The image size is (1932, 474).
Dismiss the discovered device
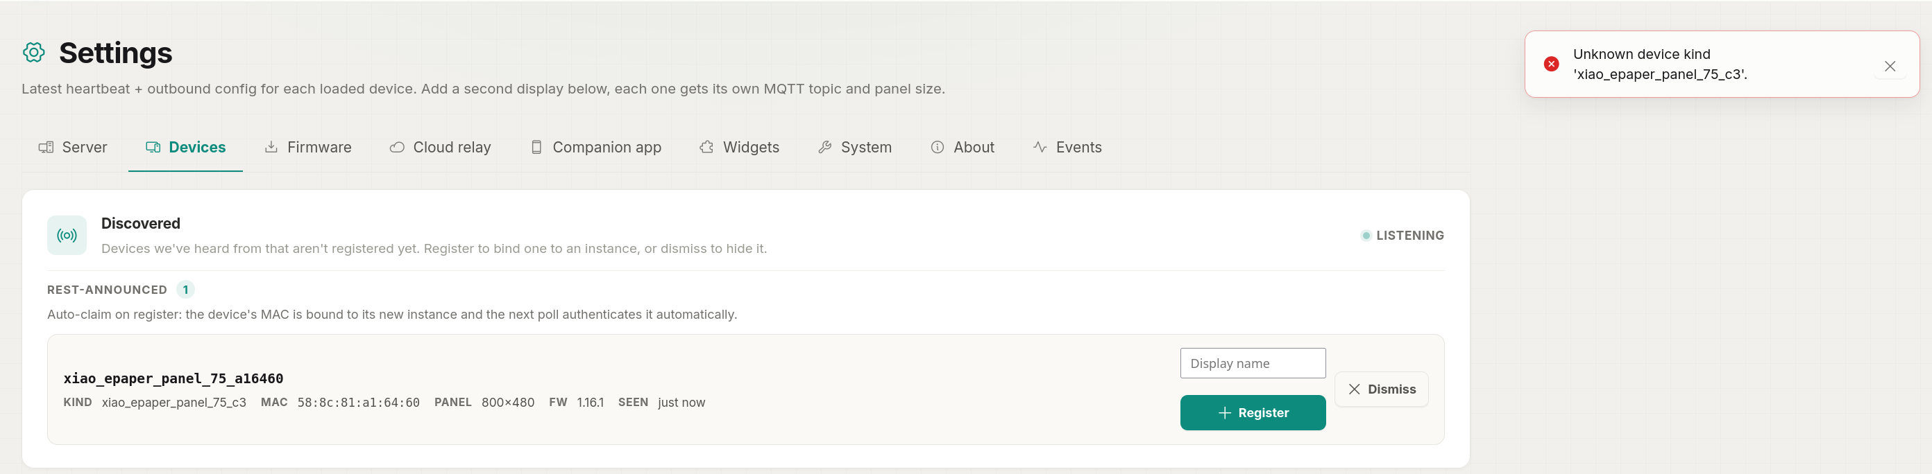pyautogui.click(x=1381, y=389)
